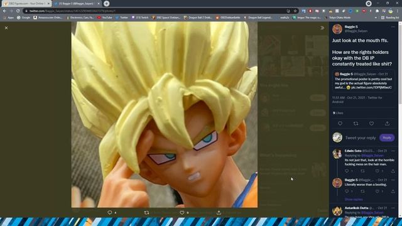Click Edwin Soto's name in replies
This screenshot has height=226, width=402.
pos(353,151)
